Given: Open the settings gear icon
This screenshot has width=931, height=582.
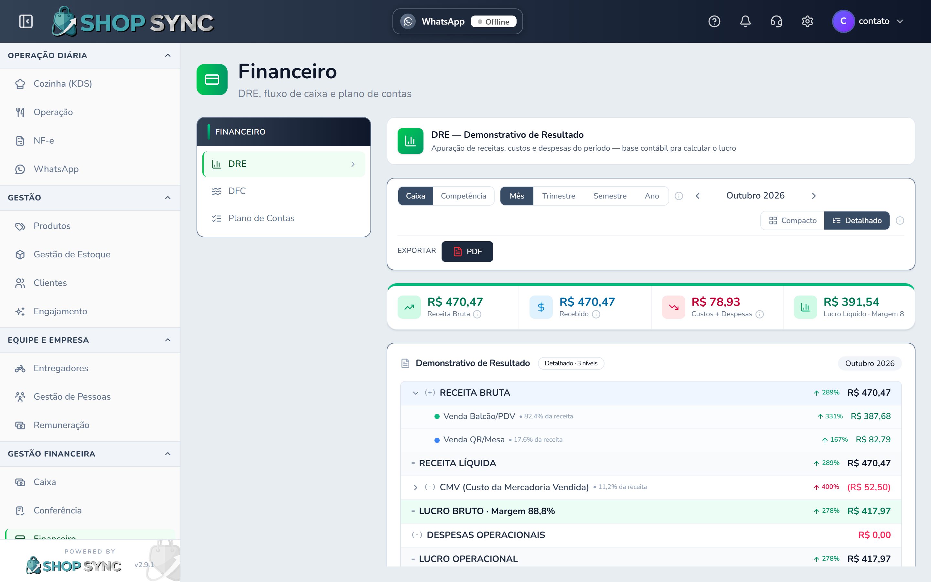Looking at the screenshot, I should [x=807, y=21].
